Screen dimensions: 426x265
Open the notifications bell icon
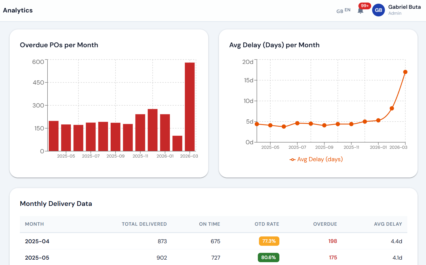point(360,10)
